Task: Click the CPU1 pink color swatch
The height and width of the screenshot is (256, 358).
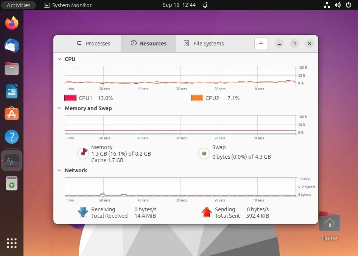Action: pos(70,98)
